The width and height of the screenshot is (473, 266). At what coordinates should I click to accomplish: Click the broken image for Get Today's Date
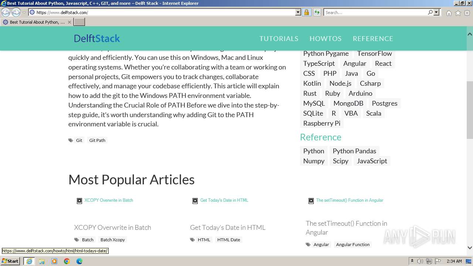tap(195, 201)
